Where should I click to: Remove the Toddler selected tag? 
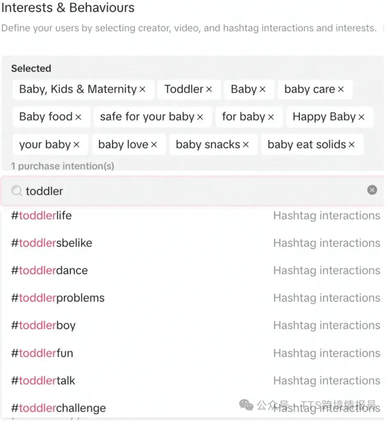pos(209,90)
